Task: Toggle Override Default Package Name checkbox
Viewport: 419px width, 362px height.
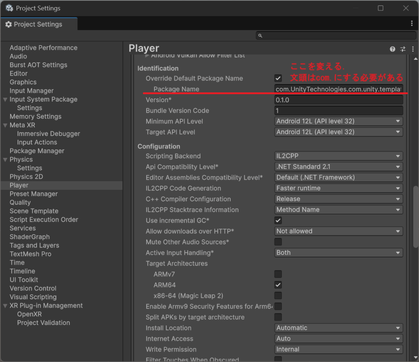Action: [278, 78]
